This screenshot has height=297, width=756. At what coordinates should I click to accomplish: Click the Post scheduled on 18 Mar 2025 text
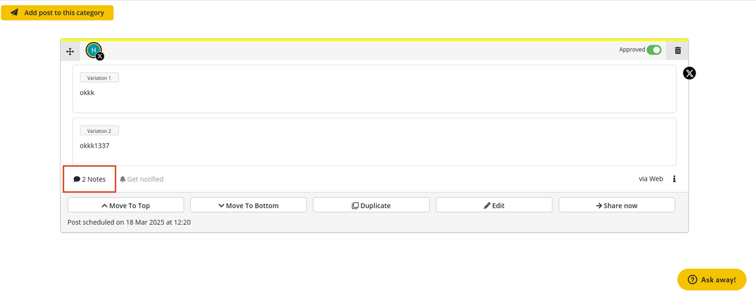129,222
